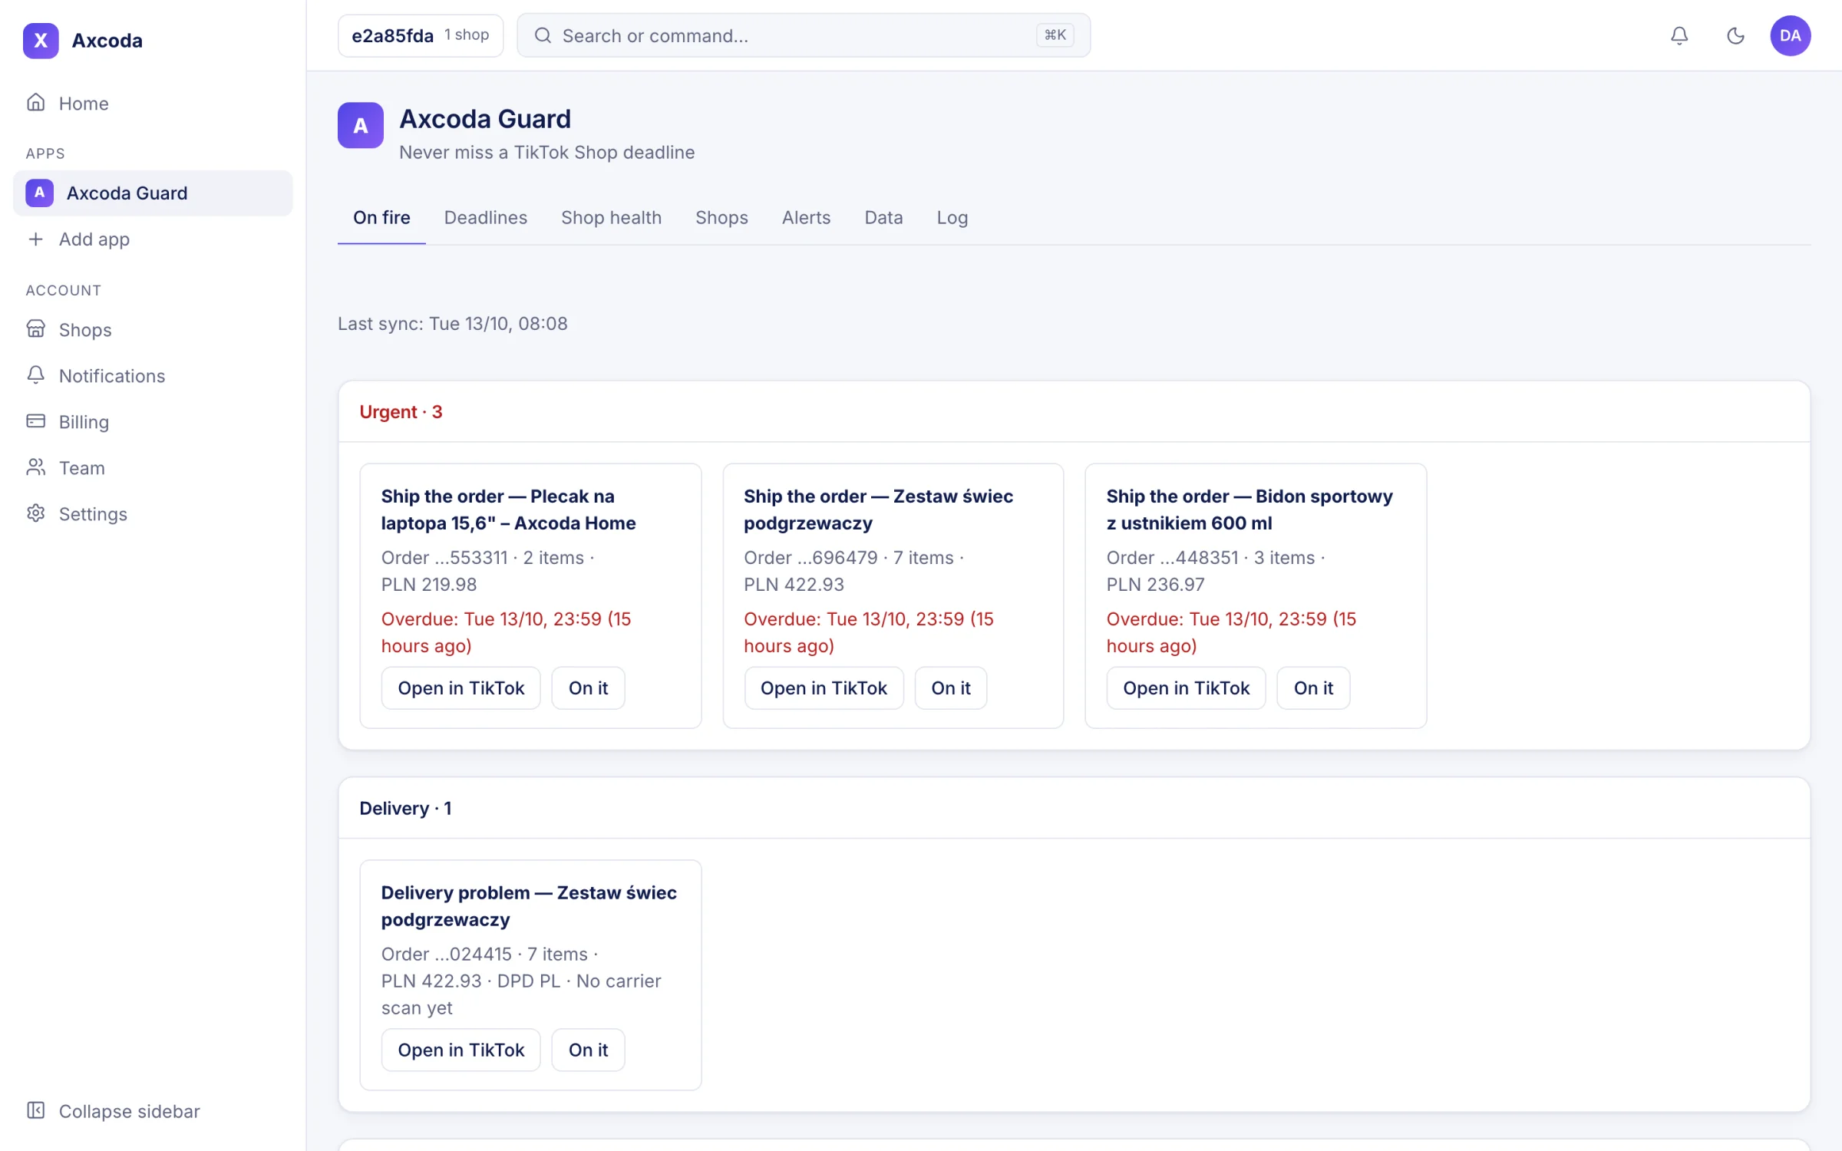Switch to the Alerts tab
The height and width of the screenshot is (1151, 1842).
point(806,217)
